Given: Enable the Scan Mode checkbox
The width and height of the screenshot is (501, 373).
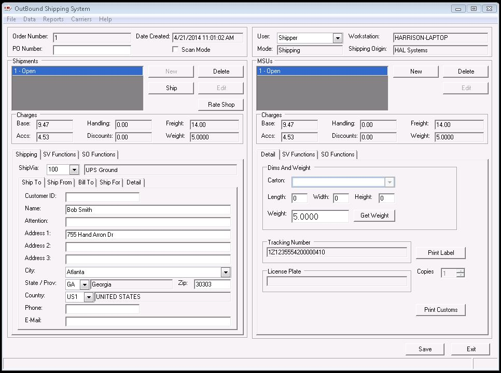Looking at the screenshot, I should [x=176, y=50].
